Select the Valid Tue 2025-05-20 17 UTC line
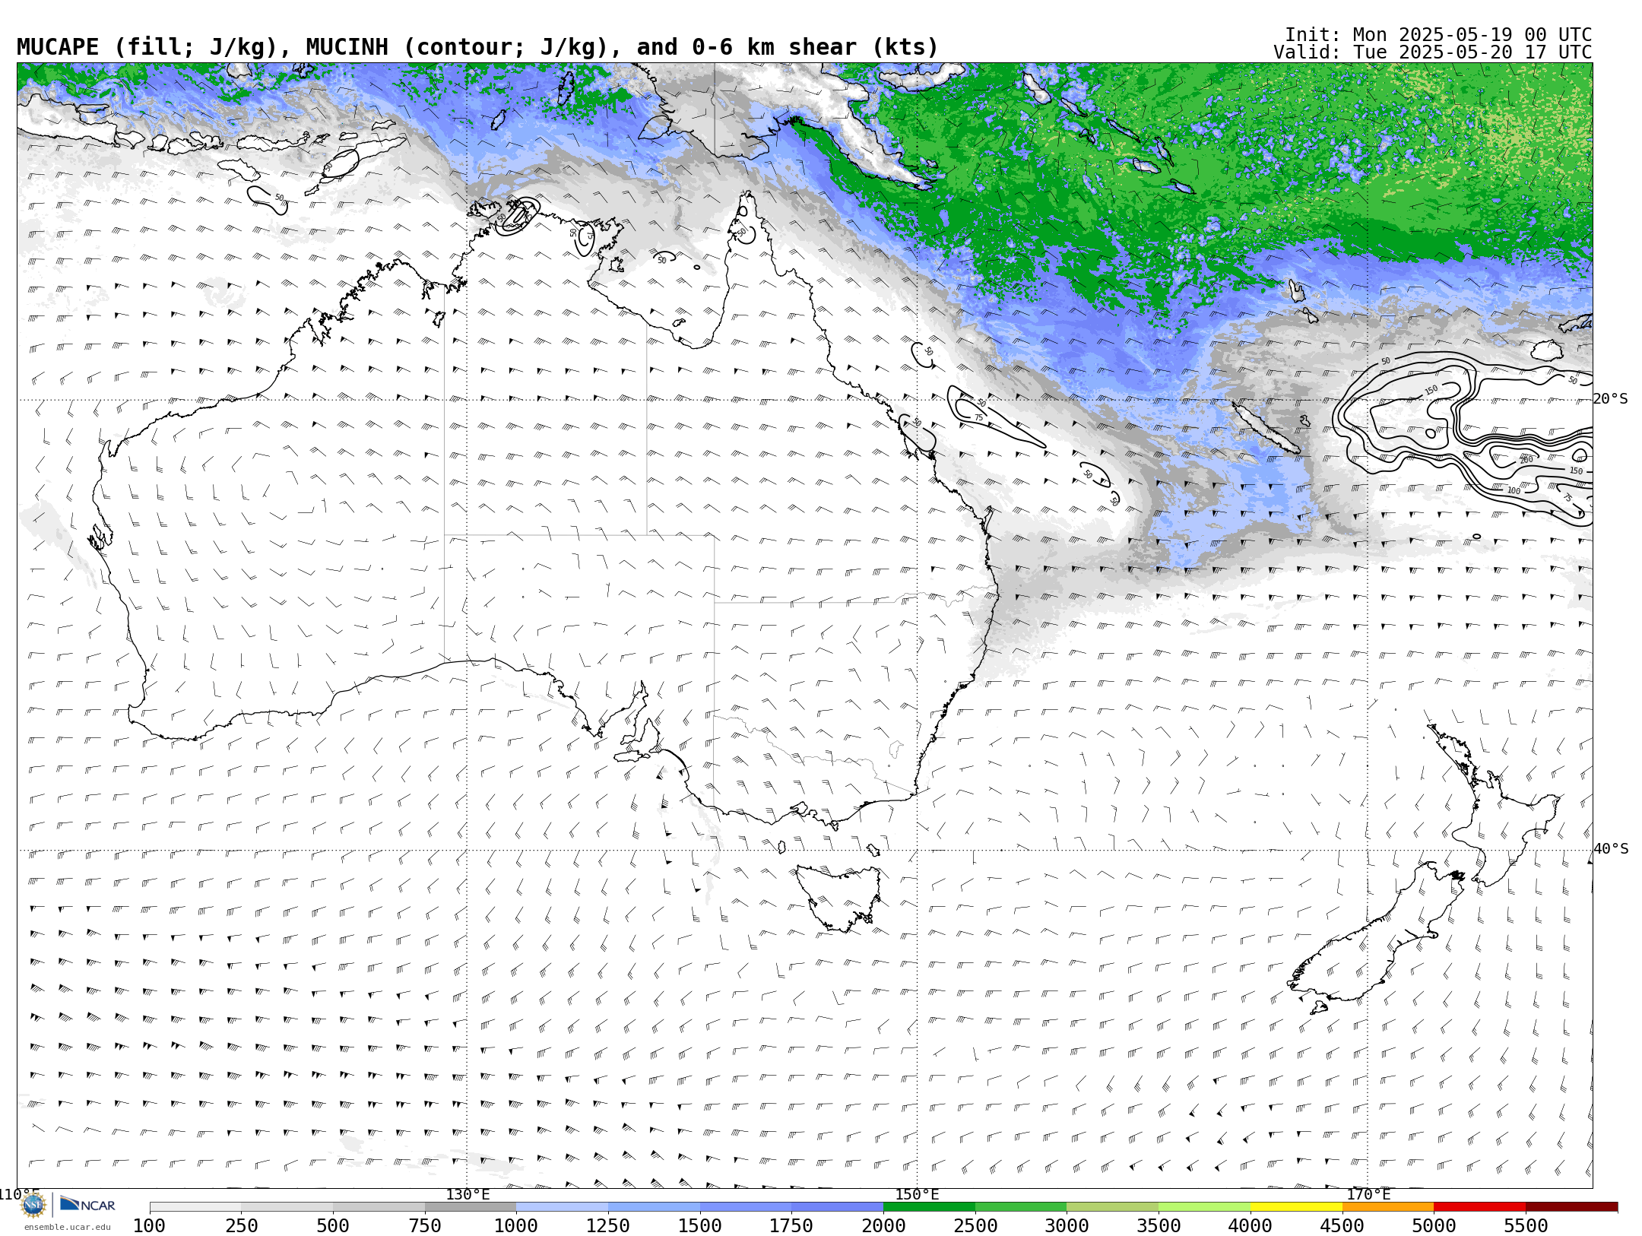This screenshot has height=1236, width=1642. 1432,52
